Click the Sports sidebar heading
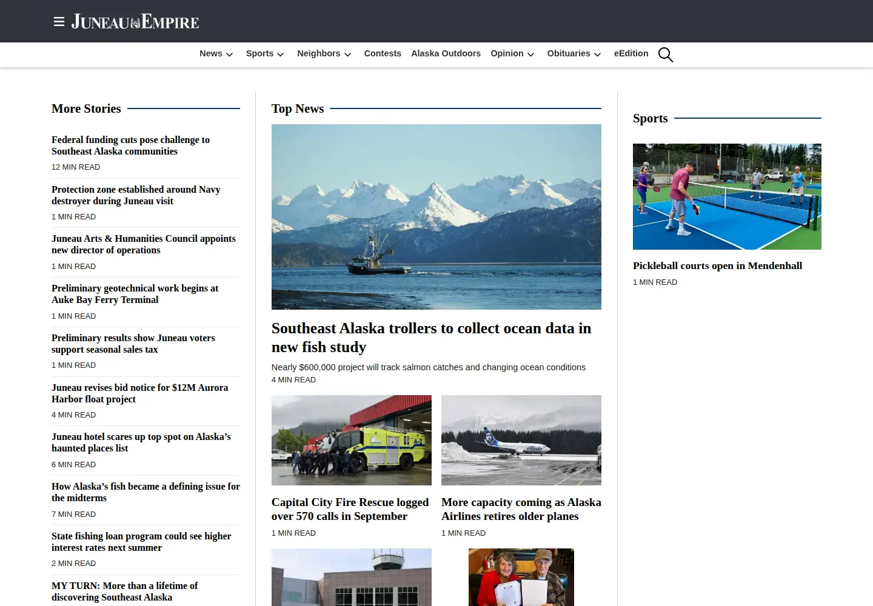873x606 pixels. (x=650, y=118)
